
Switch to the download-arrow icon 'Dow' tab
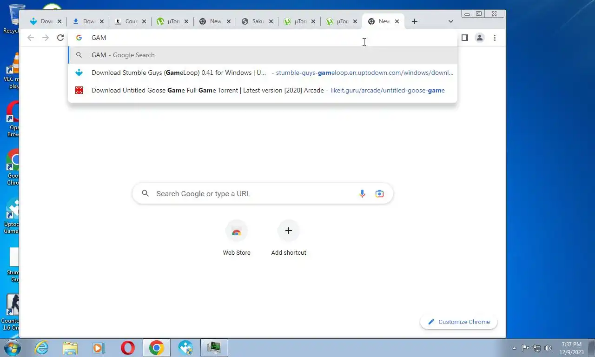pyautogui.click(x=88, y=21)
